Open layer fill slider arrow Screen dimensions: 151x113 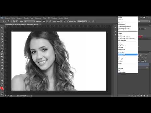click(145, 61)
